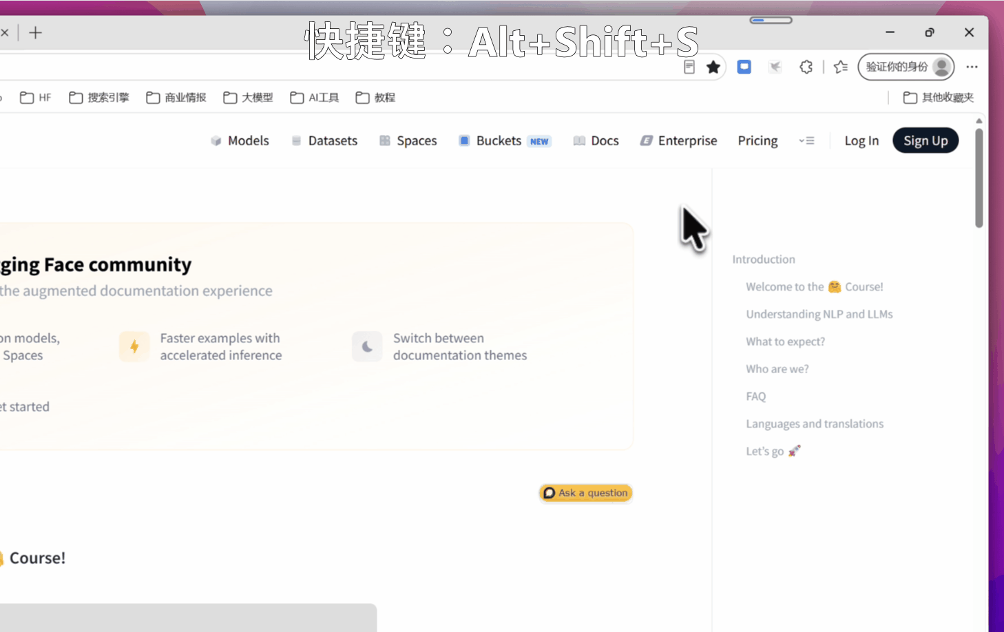This screenshot has height=632, width=1004.
Task: Click the Ask a question button
Action: tap(585, 493)
